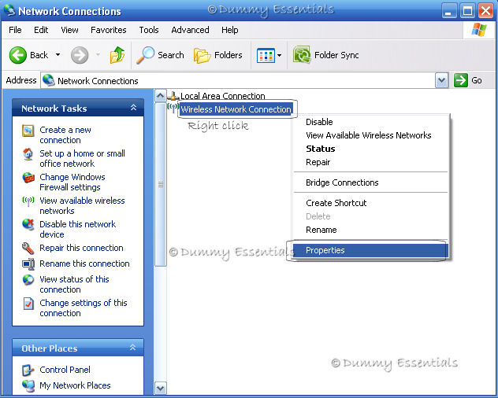Click Network Connections icon in address bar

[49, 80]
